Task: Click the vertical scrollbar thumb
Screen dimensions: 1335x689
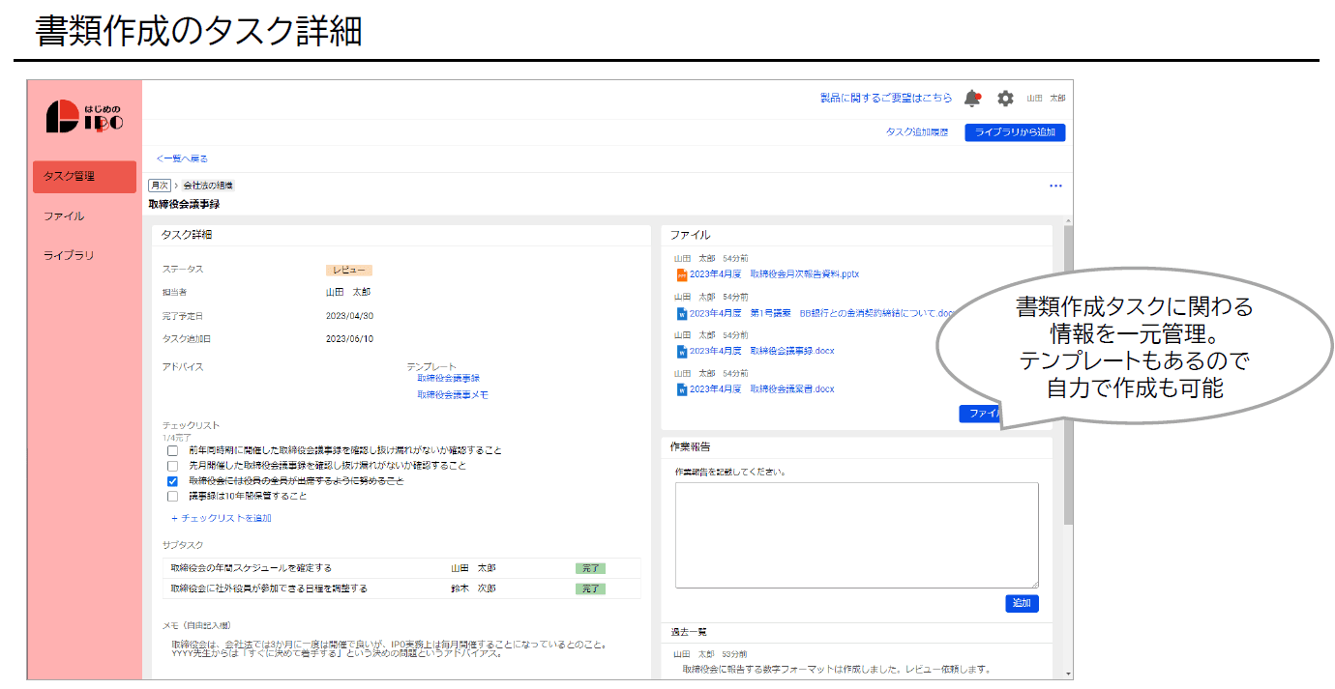Action: point(1068,375)
